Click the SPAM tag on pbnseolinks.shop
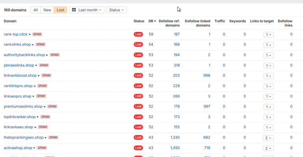This screenshot has width=303, height=157. (44, 65)
